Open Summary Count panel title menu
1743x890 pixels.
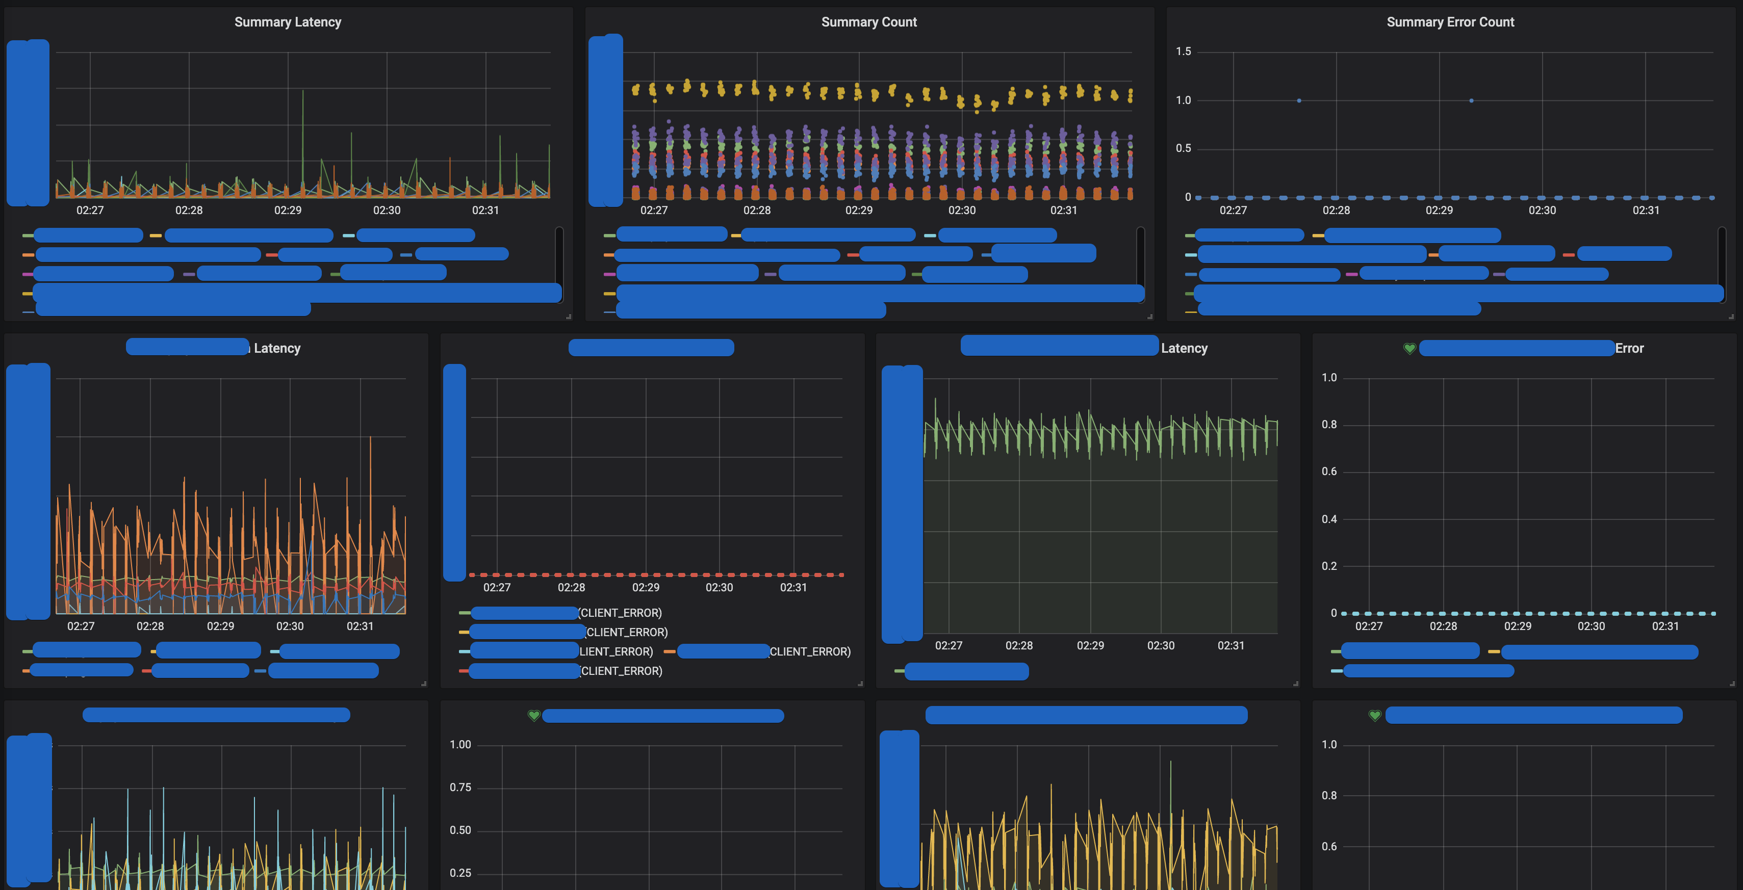click(x=869, y=22)
